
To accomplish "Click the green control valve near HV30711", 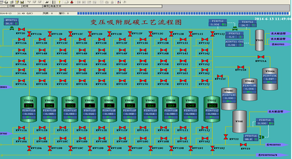I will [12, 28].
